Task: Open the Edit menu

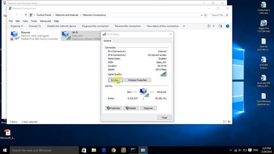Action: tap(18, 21)
